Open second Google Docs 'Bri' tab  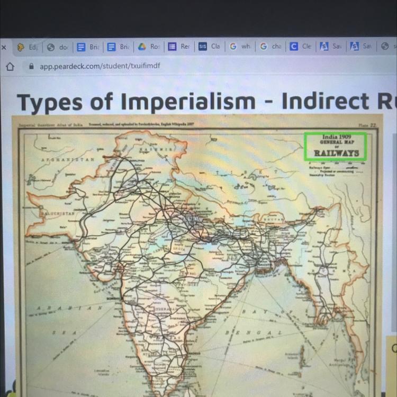119,47
